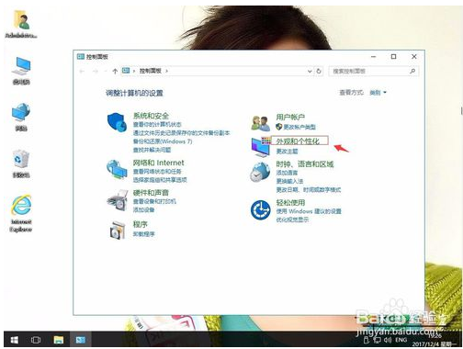
Task: Click the add a language link
Action: pos(287,173)
